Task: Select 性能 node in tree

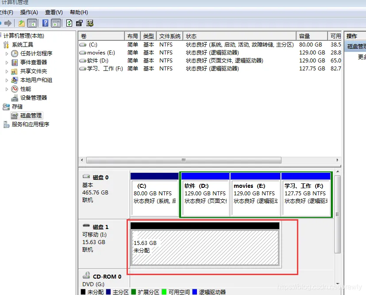Action: point(26,89)
